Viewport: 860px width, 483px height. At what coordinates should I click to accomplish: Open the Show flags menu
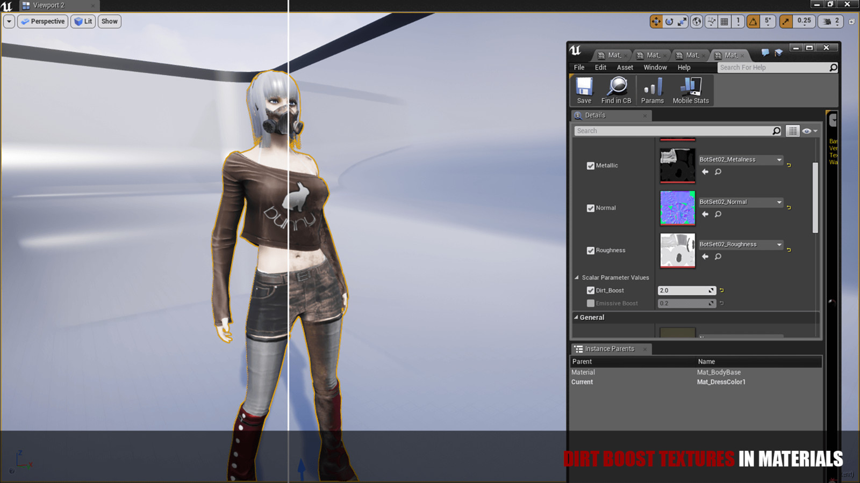click(x=109, y=21)
